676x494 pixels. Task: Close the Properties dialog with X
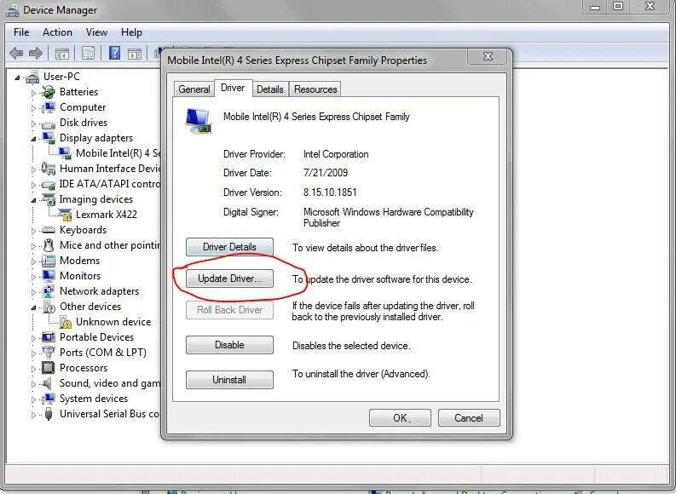[488, 56]
